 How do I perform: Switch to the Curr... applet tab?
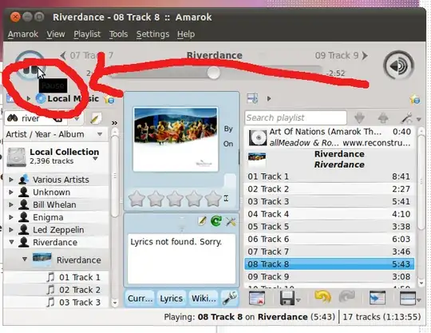click(140, 299)
